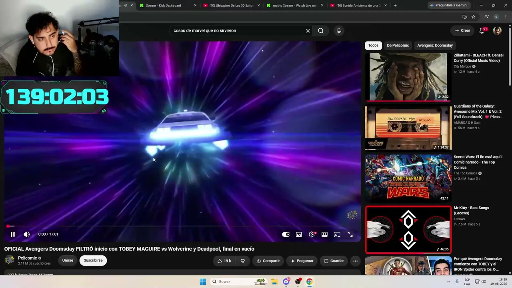The width and height of the screenshot is (512, 288).
Task: Click the Unirse membership button
Action: coord(68,260)
